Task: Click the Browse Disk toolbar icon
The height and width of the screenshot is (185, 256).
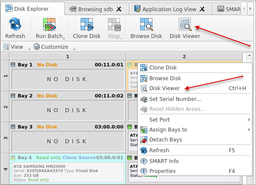Action: point(146,25)
